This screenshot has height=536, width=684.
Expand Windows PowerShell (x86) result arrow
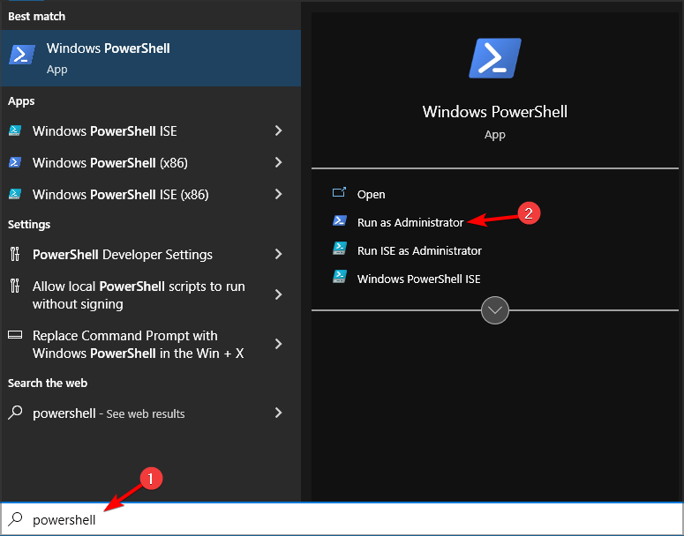[x=278, y=162]
